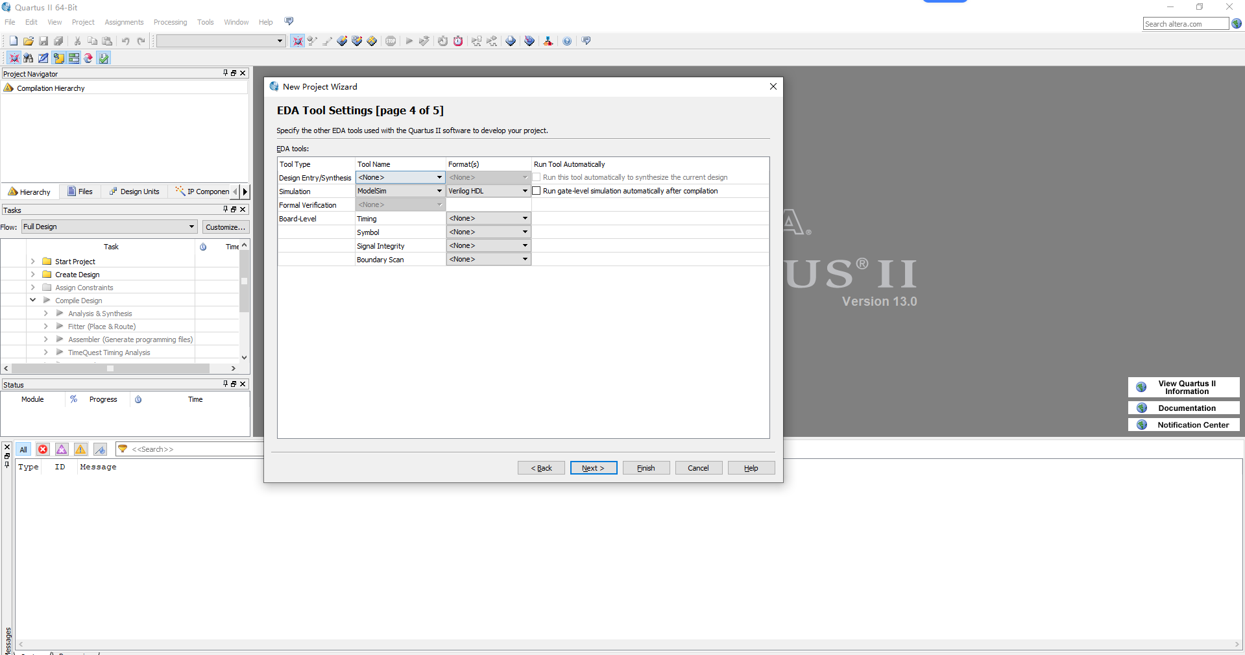Screen dimensions: 1245x655
Task: Click the speech bubble icon right of Help menu
Action: 289,21
